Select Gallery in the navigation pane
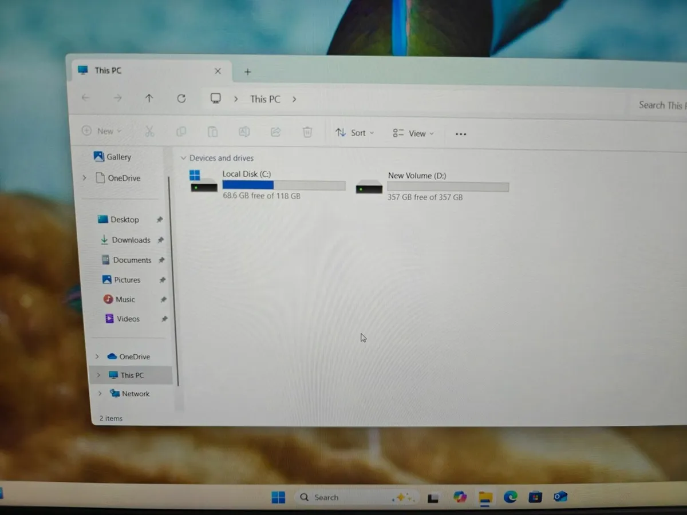This screenshot has width=687, height=515. pos(119,157)
